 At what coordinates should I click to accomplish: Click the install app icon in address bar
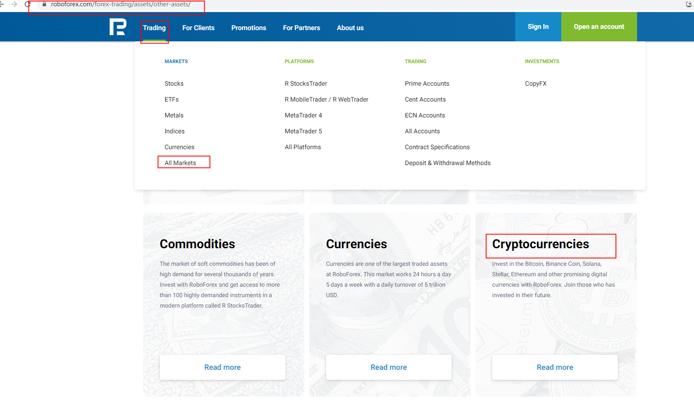point(689,4)
